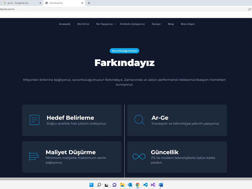The height and width of the screenshot is (189, 252).
Task: Click the Güncellik infinity icon
Action: 139,156
